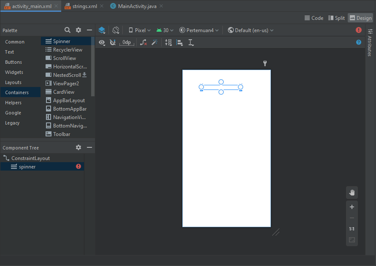This screenshot has height=266, width=376.
Task: Open the Pixel device dropdown
Action: (140, 30)
